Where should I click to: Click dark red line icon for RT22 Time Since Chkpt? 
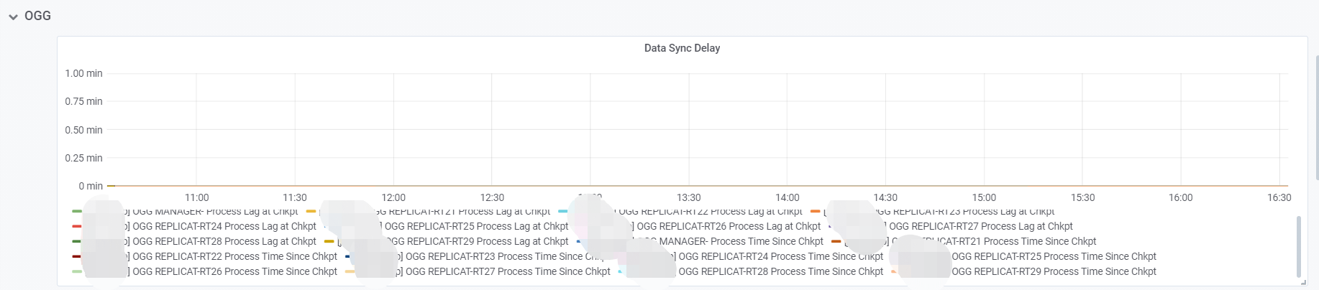76,256
